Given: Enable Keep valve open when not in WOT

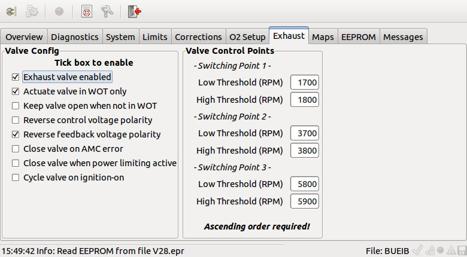Looking at the screenshot, I should (16, 106).
